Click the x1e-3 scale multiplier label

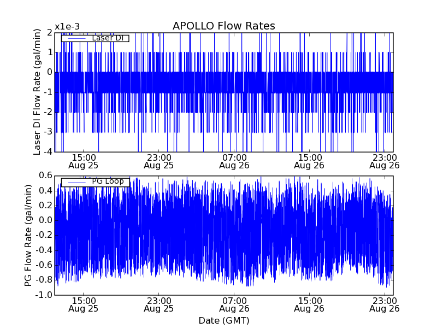[67, 27]
